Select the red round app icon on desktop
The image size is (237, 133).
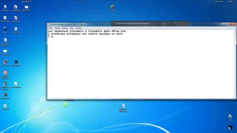coord(5,63)
